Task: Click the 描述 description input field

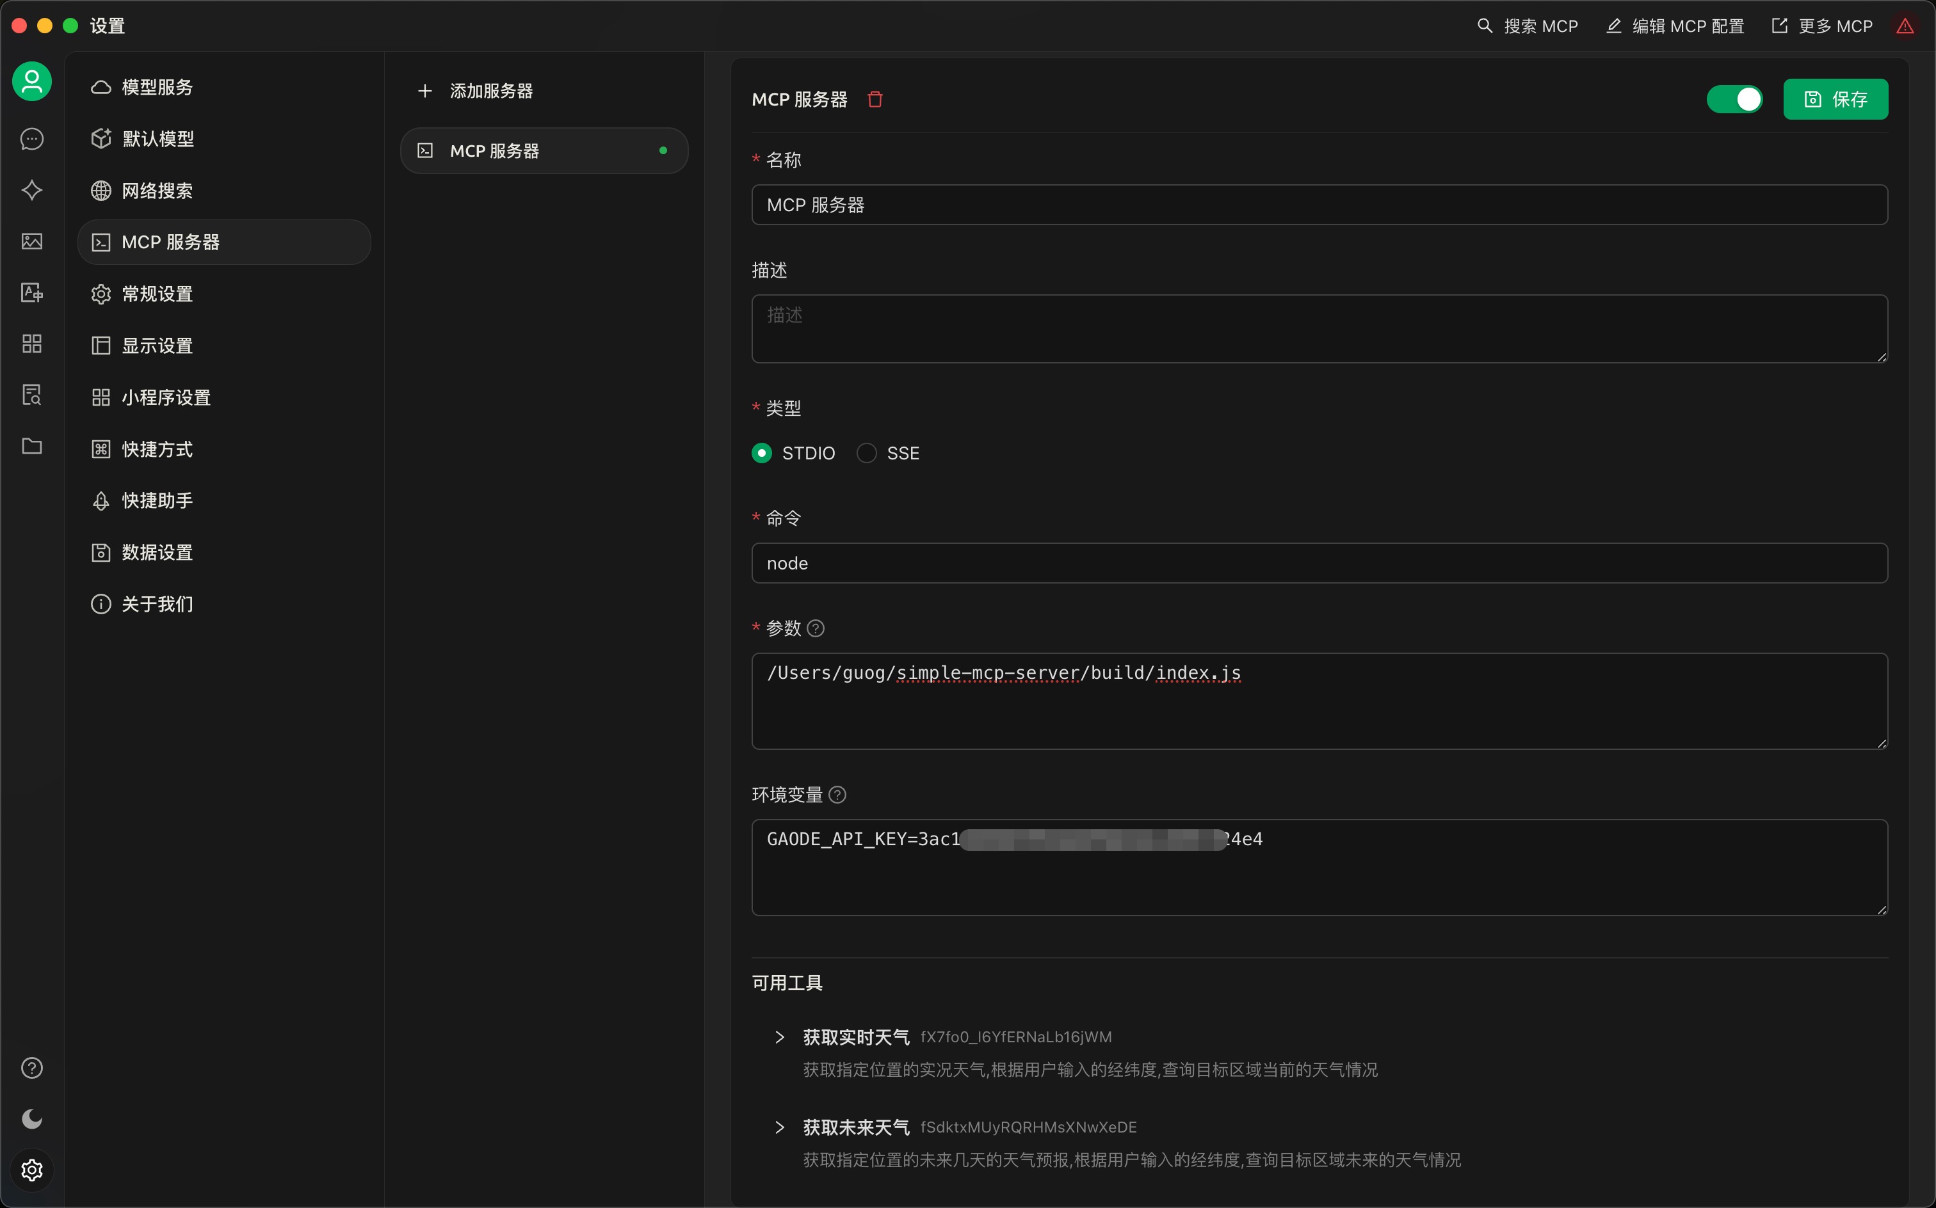Action: click(x=1318, y=328)
